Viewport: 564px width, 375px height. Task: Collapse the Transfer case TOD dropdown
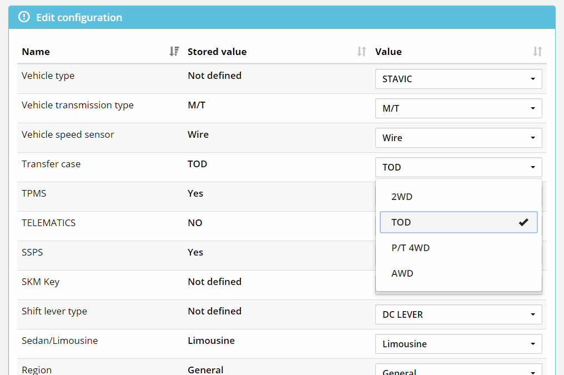pos(459,167)
